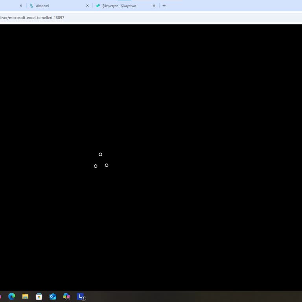
Task: Close the leftmost partially visible tab
Action: tap(21, 6)
